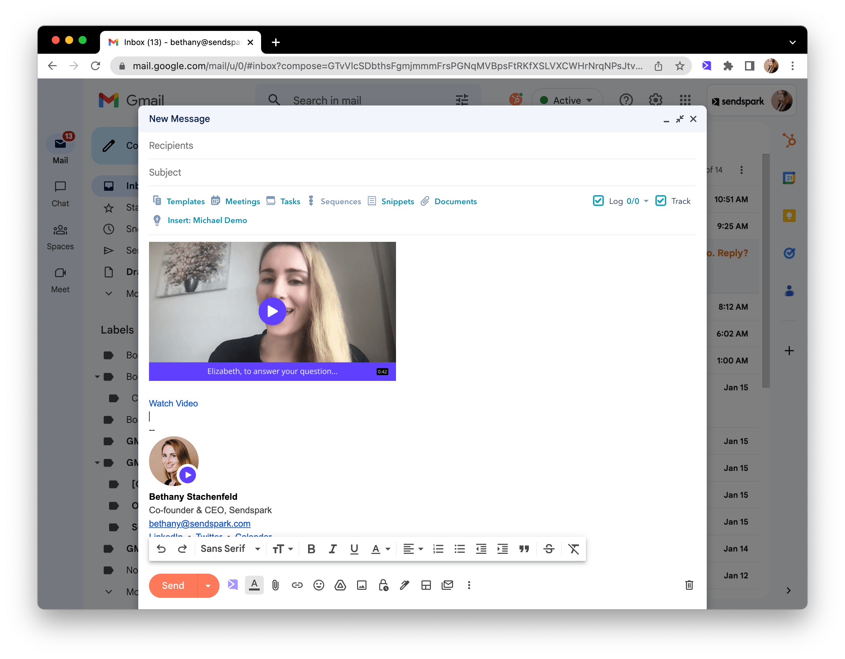Open HubSpot Templates
Image resolution: width=845 pixels, height=659 pixels.
tap(179, 201)
